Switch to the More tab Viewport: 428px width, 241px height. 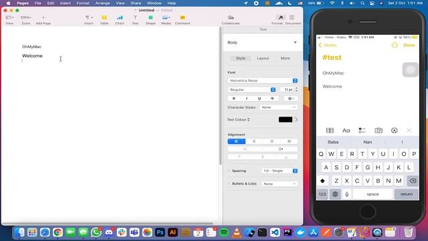click(286, 58)
